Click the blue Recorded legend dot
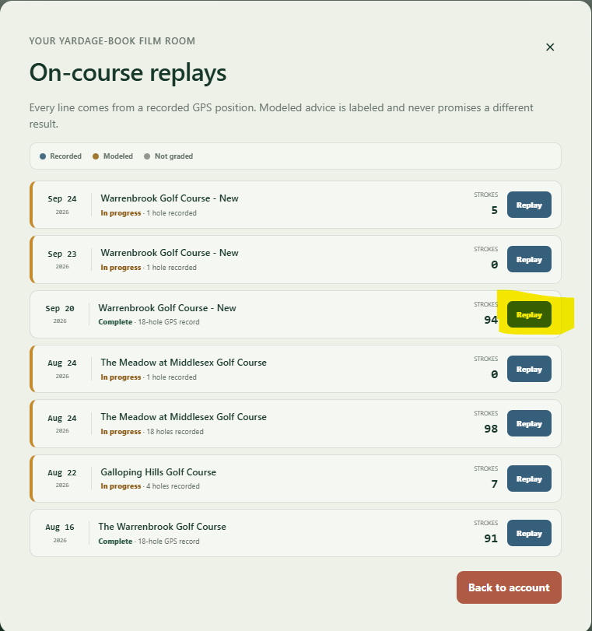 click(x=43, y=156)
